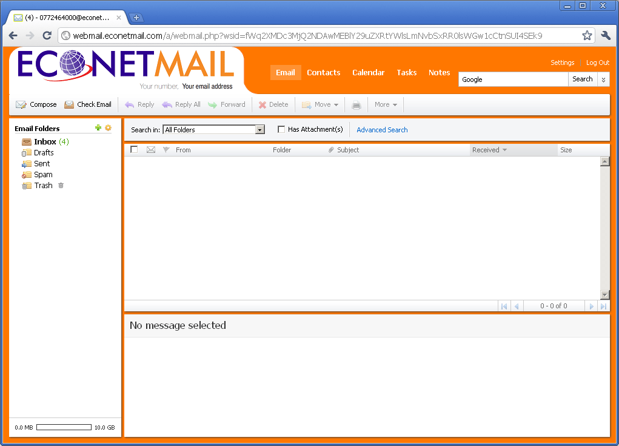Image resolution: width=619 pixels, height=446 pixels.
Task: Open the Calendar section
Action: pyautogui.click(x=368, y=72)
